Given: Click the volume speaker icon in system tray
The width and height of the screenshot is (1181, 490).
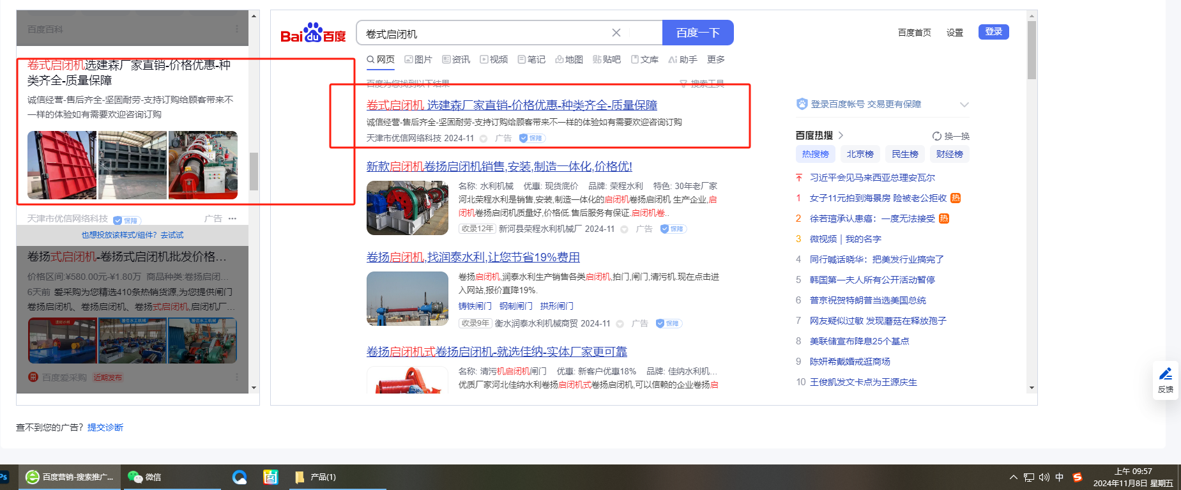Looking at the screenshot, I should click(x=1044, y=477).
